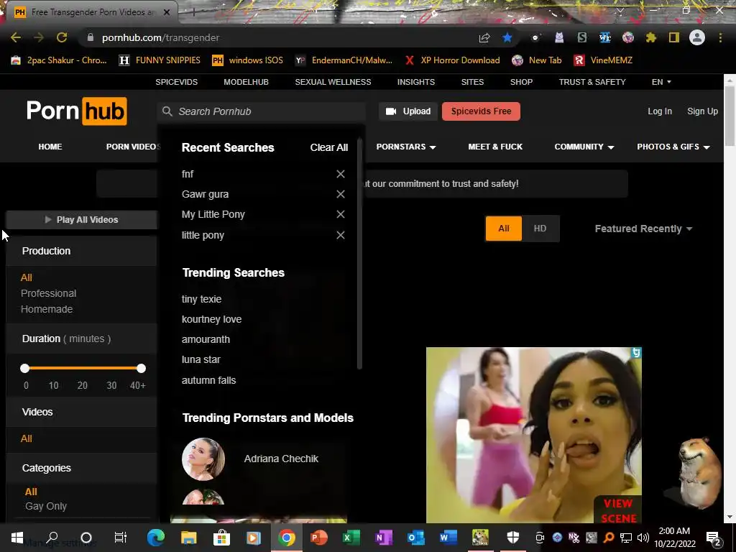Click the Upload button
The image size is (736, 552).
[x=408, y=111]
